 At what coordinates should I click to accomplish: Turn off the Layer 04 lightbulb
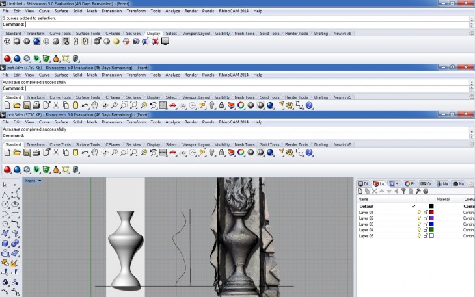point(419,229)
